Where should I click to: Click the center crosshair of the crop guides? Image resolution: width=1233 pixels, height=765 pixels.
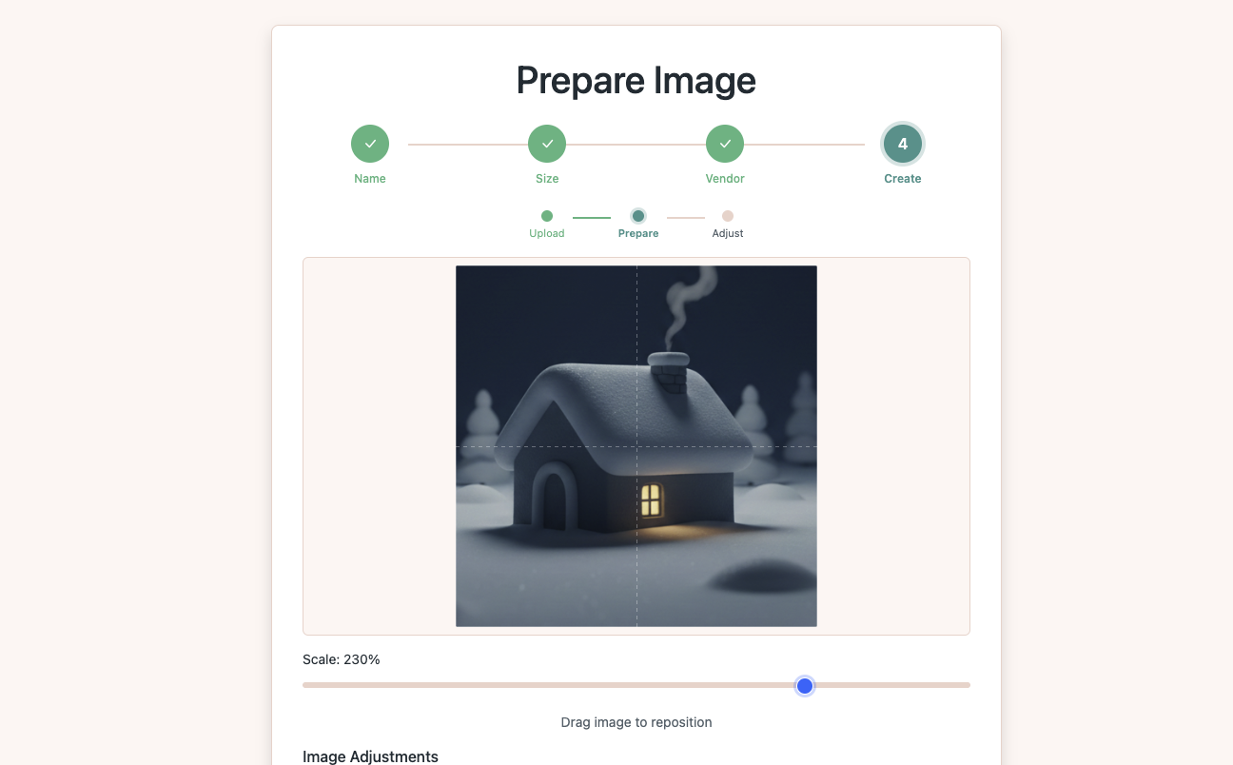coord(636,447)
